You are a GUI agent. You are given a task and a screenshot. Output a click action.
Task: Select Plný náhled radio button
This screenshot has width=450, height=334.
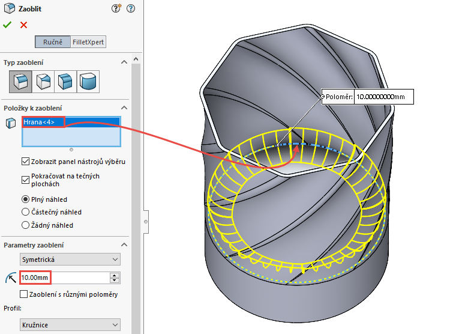(x=25, y=199)
